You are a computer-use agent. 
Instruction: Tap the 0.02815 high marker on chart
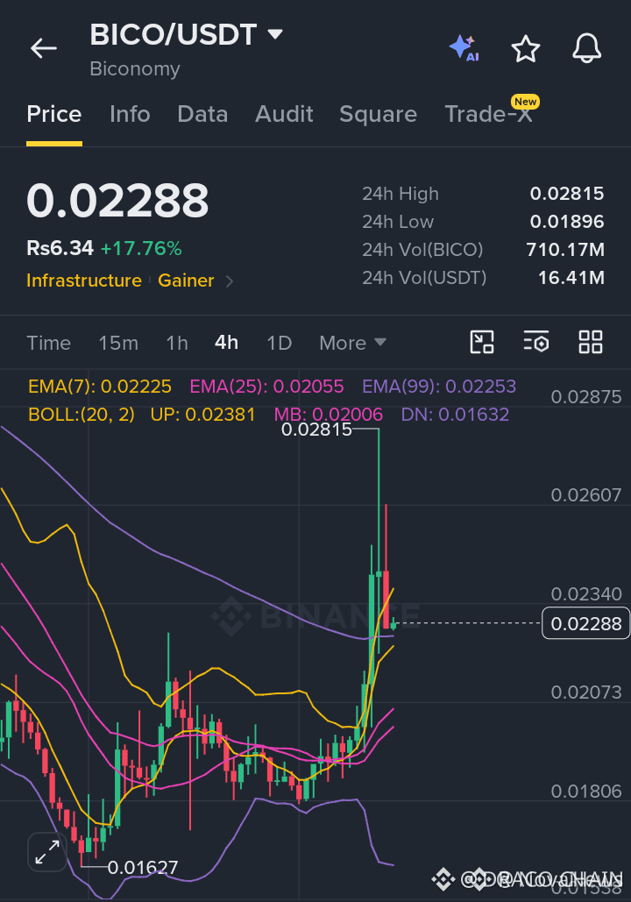[x=316, y=430]
